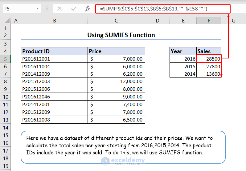246x171 pixels.
Task: Click the Cancel X formula icon
Action: click(59, 9)
